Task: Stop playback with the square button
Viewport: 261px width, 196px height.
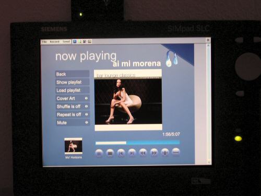Action: (110, 153)
